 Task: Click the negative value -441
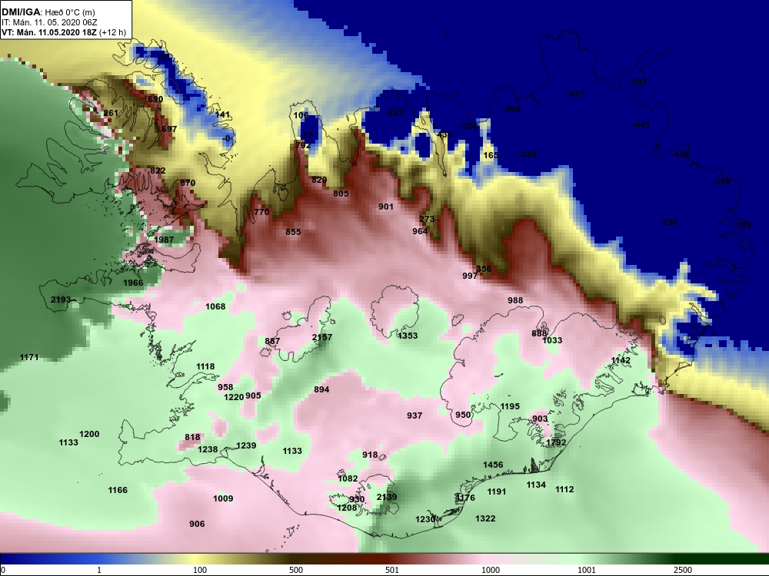tap(641, 125)
